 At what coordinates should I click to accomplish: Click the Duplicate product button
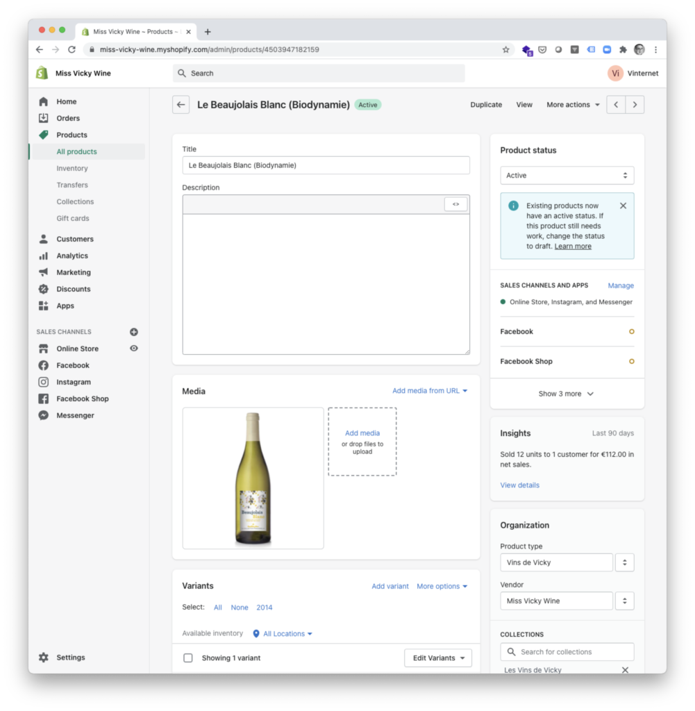click(x=486, y=105)
